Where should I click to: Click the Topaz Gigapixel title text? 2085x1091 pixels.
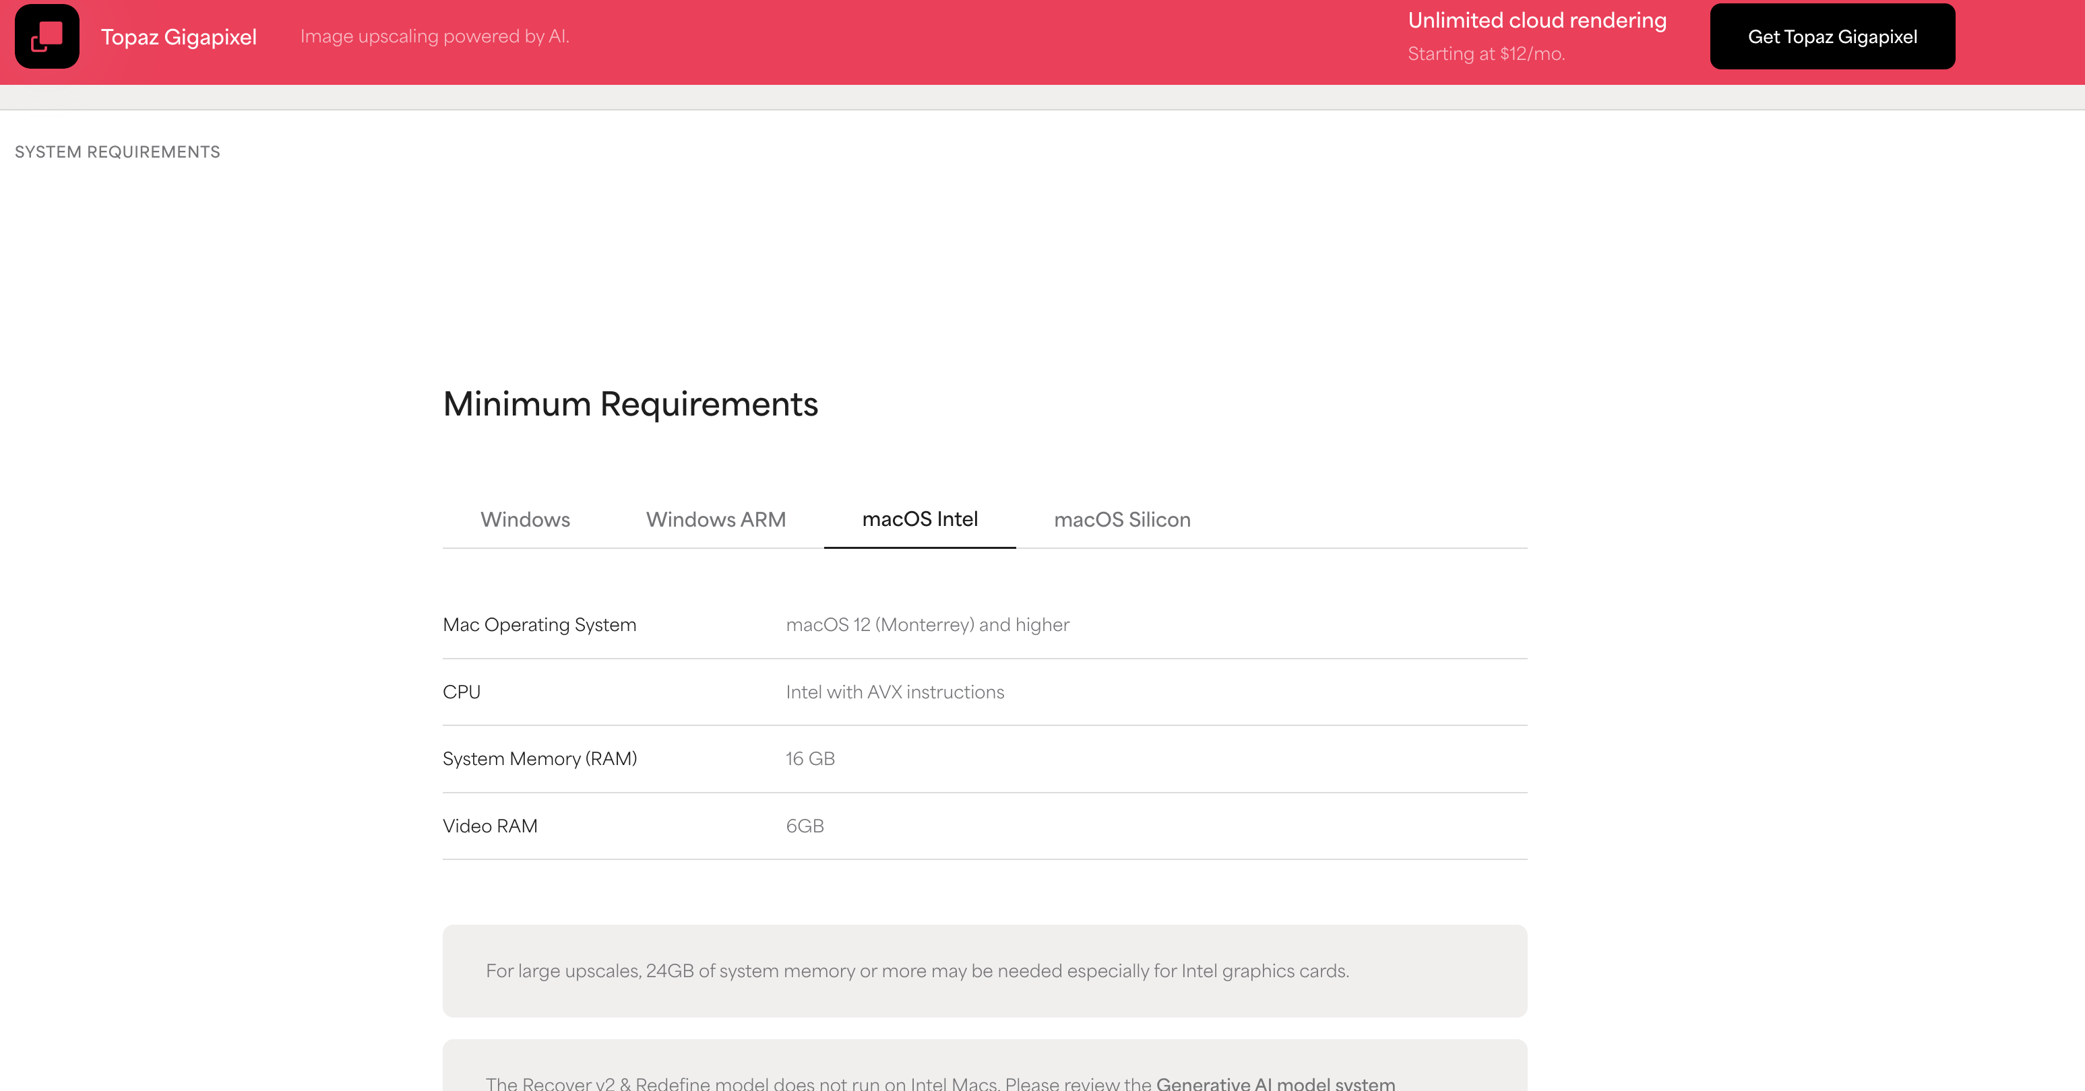click(179, 37)
